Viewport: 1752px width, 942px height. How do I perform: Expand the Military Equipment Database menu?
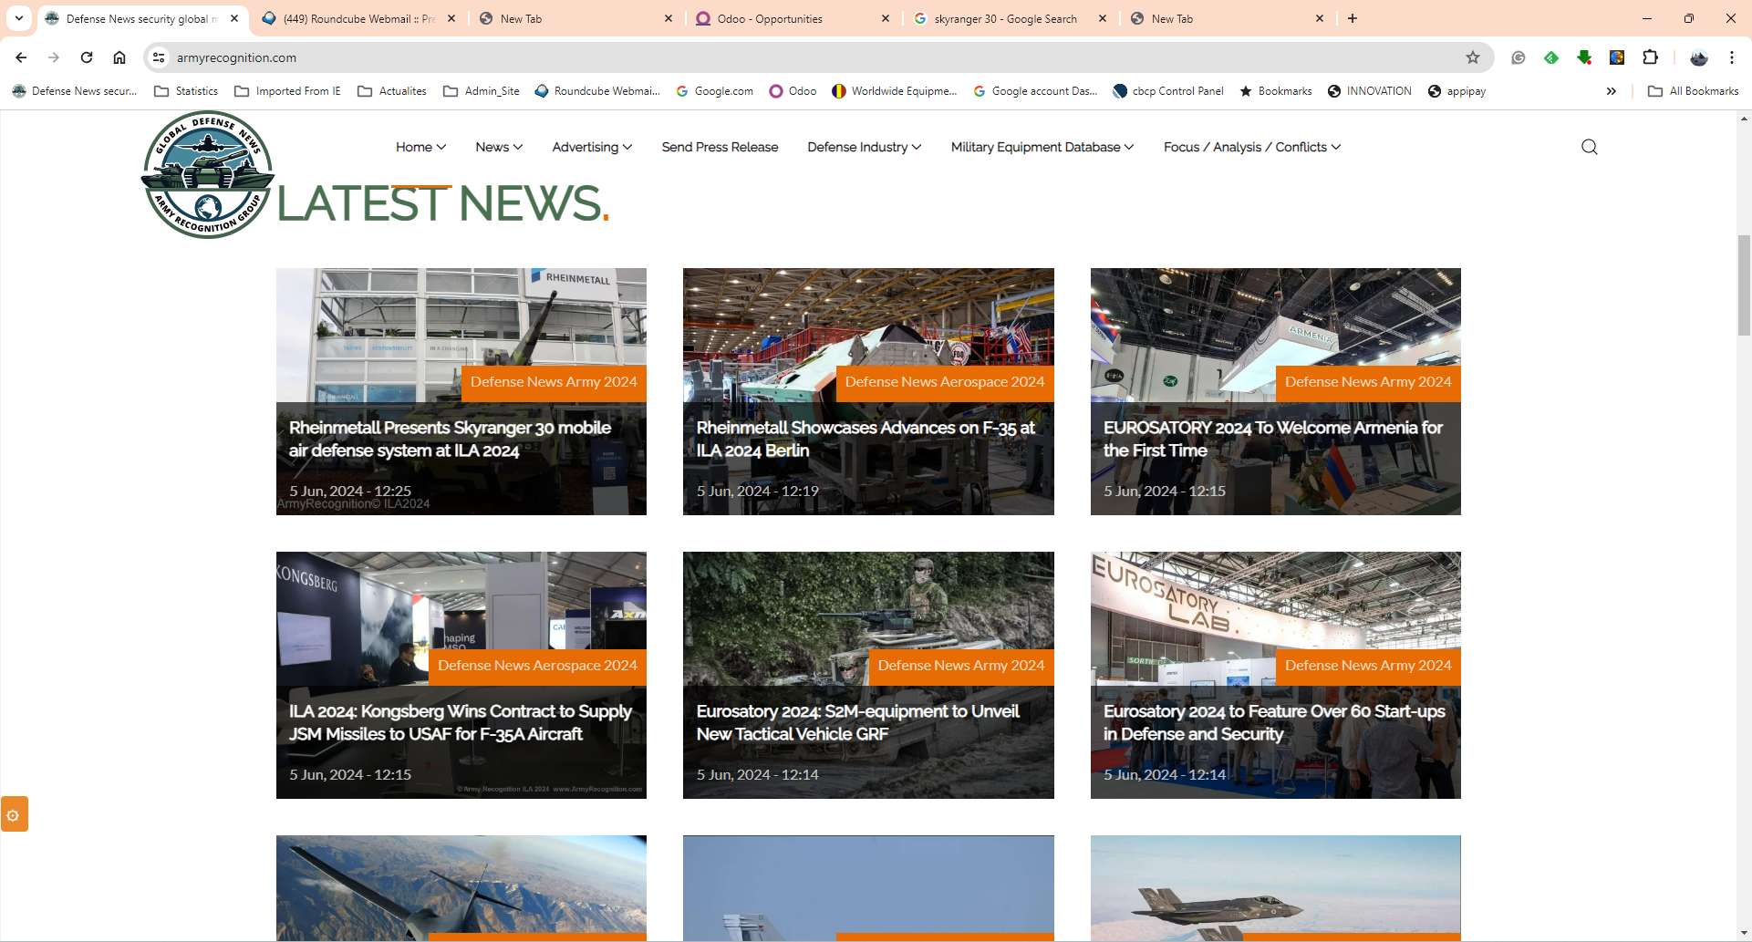pos(1042,147)
